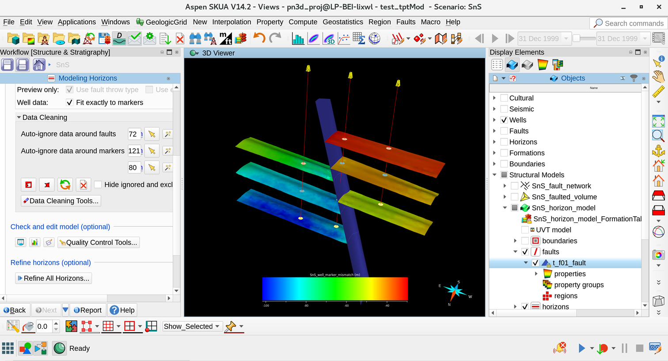Click the time slider handle
The width and height of the screenshot is (668, 361).
(577, 39)
